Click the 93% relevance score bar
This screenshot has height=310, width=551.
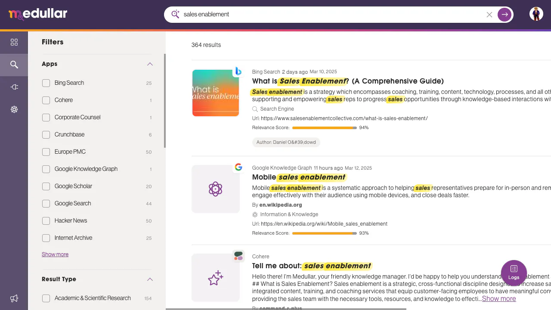coord(325,233)
